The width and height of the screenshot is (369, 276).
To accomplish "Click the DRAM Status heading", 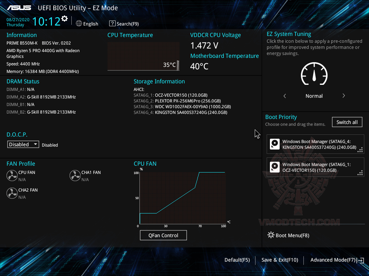I will pyautogui.click(x=23, y=82).
